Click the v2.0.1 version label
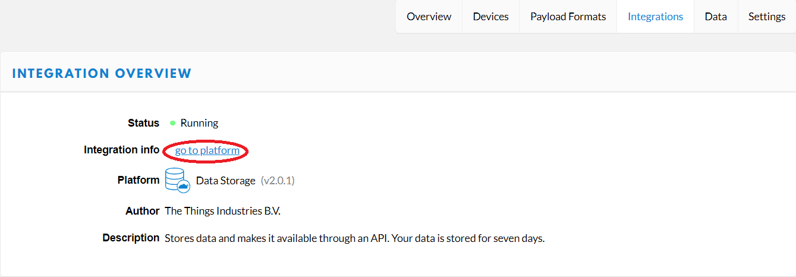The height and width of the screenshot is (277, 796). 278,181
